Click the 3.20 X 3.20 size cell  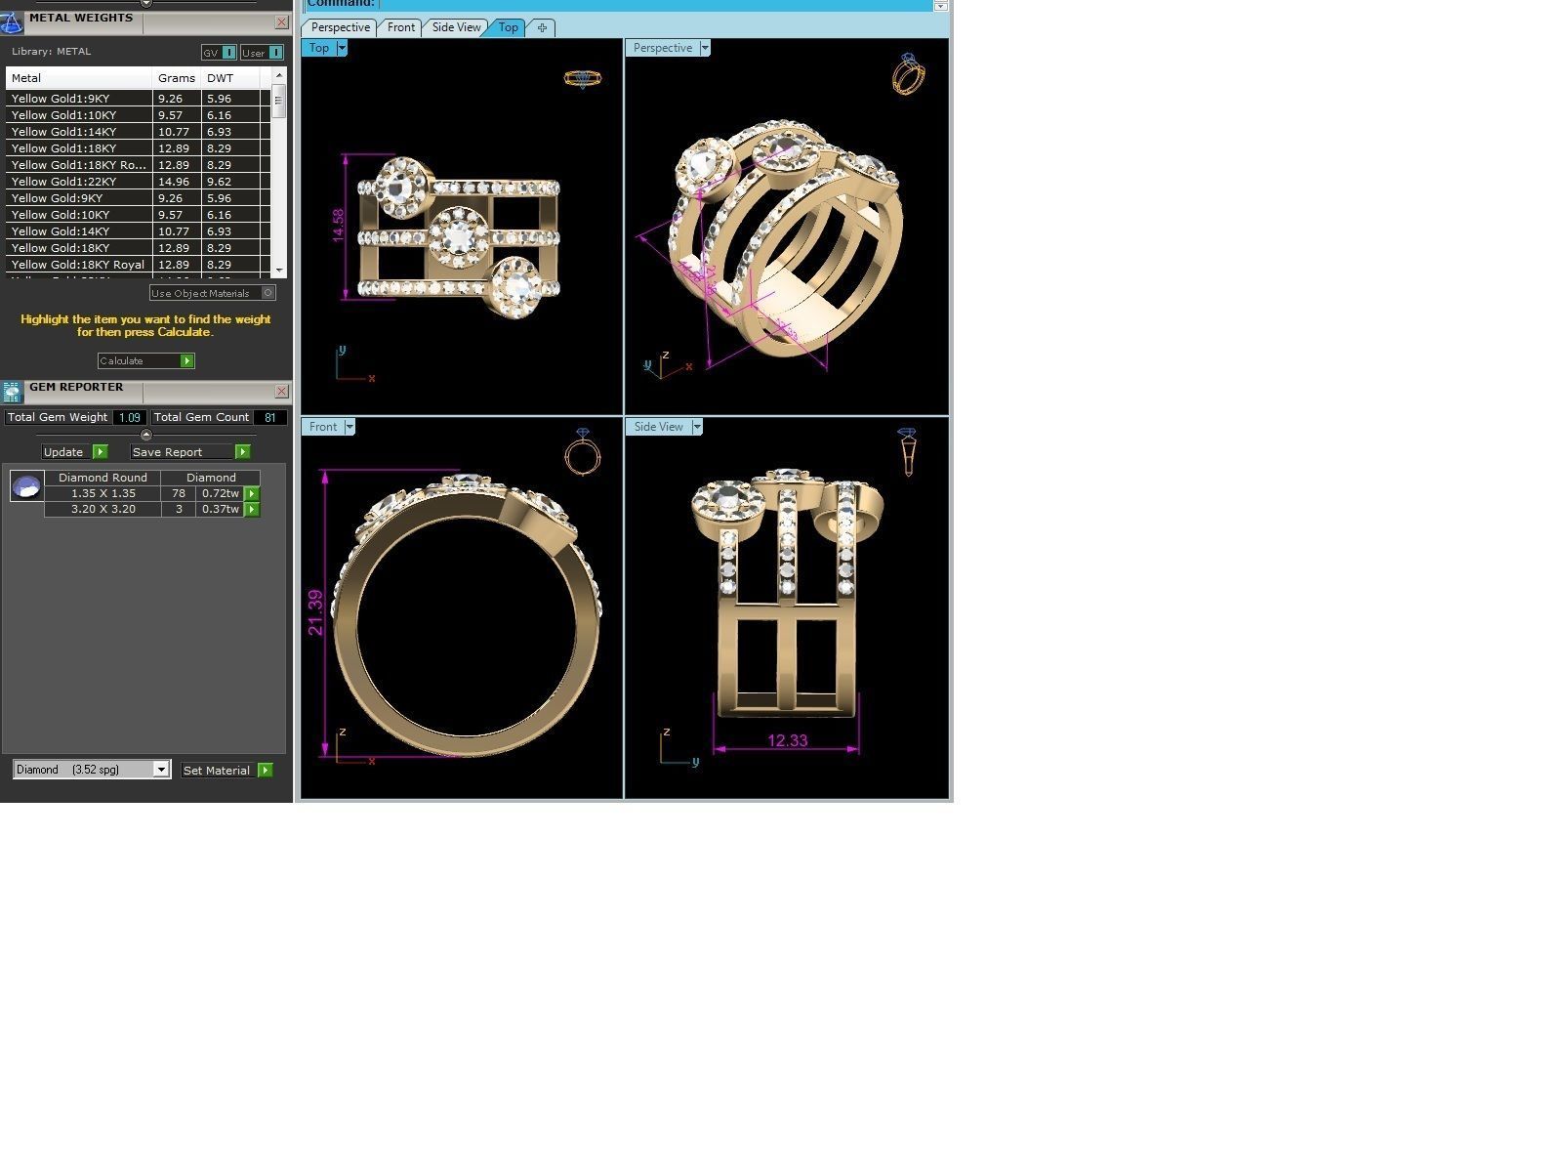coord(103,510)
